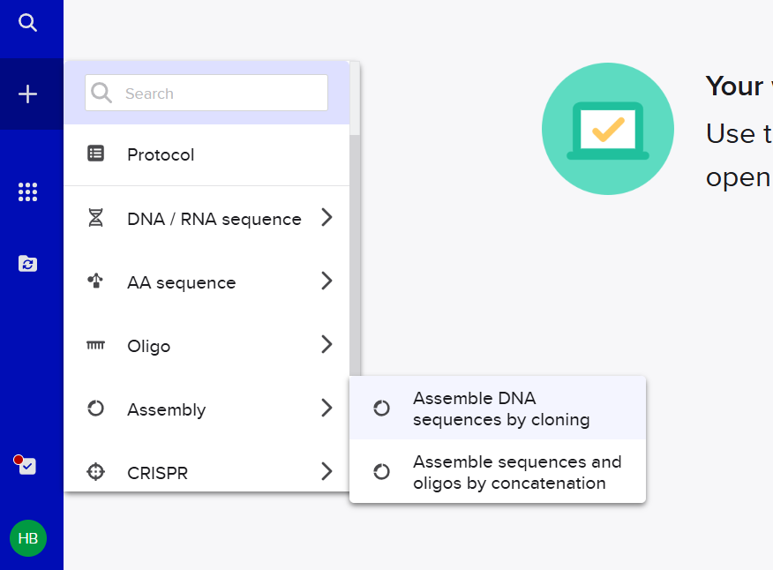Click the CRISPR crosshair target icon
773x570 pixels.
(95, 472)
